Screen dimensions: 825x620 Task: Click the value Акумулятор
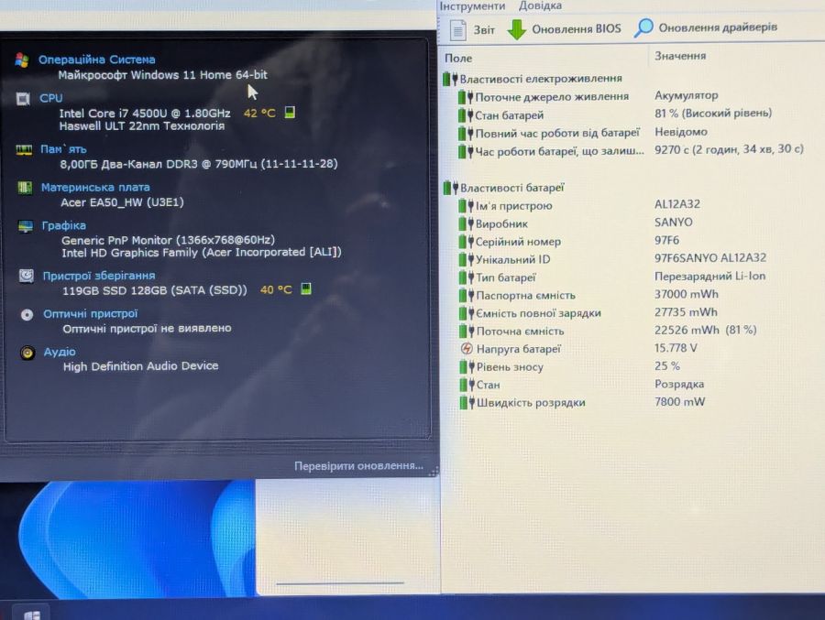[x=686, y=95]
